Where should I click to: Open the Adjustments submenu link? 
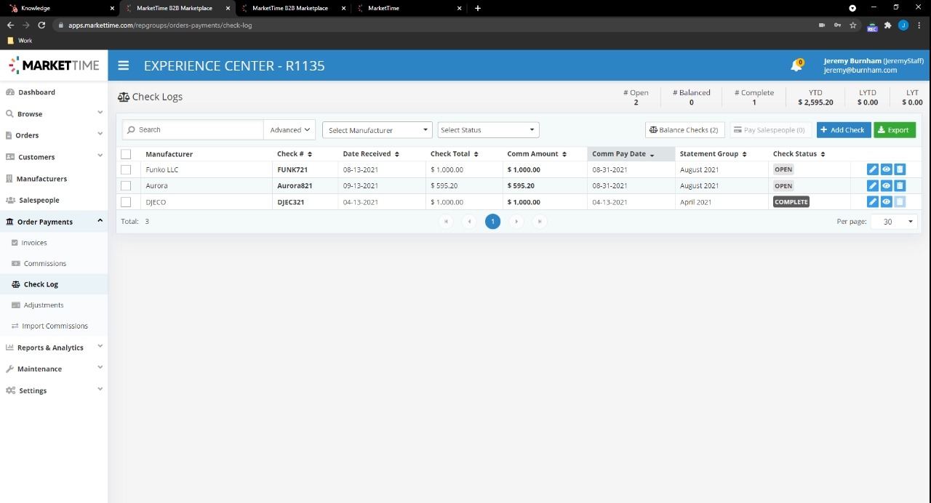coord(43,305)
